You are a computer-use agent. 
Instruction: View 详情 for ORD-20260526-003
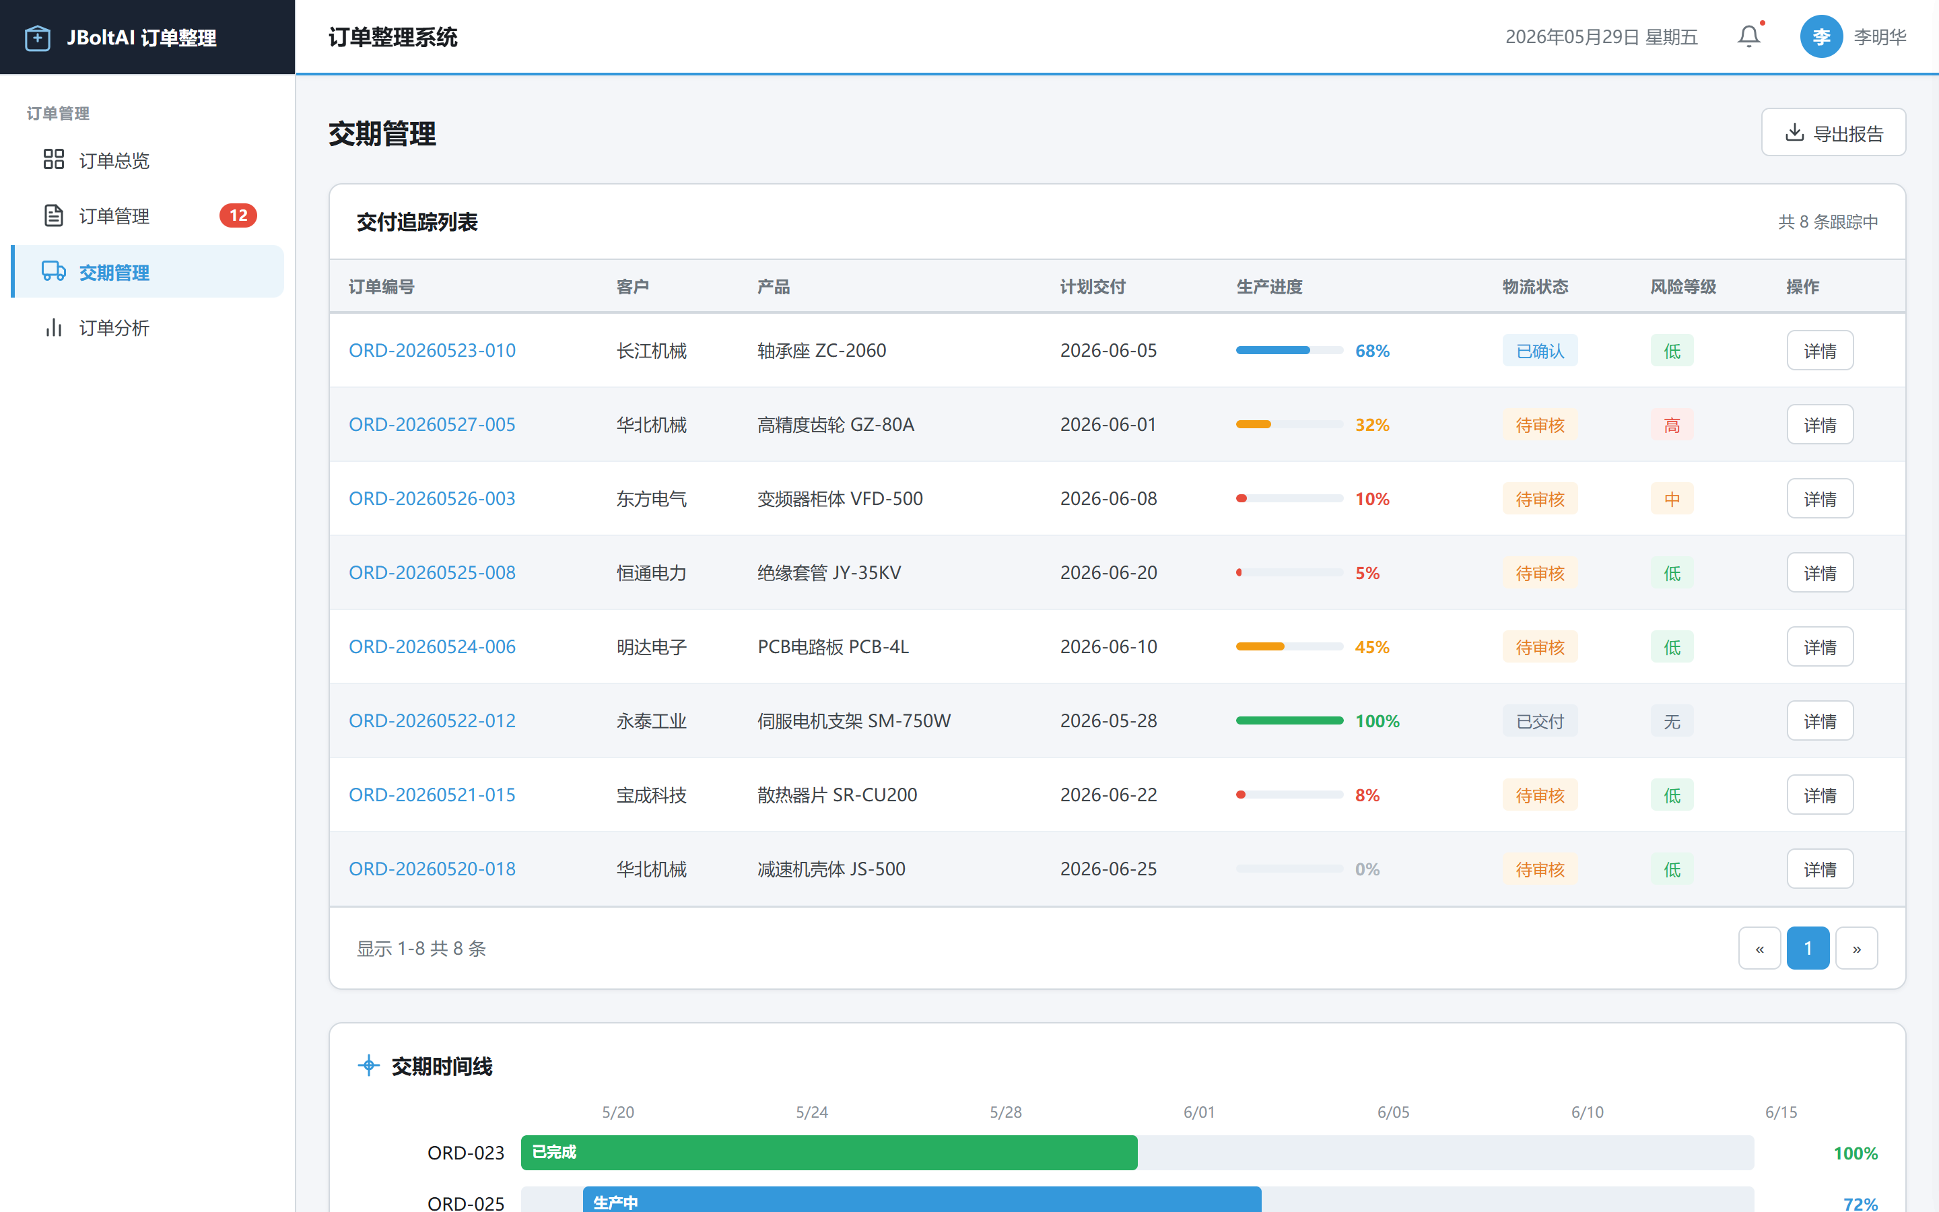[1820, 498]
